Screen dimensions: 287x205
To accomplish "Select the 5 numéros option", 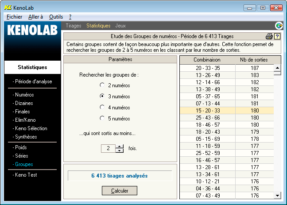I will point(102,118).
